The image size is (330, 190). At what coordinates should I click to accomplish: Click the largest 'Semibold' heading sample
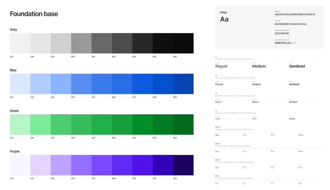(297, 66)
